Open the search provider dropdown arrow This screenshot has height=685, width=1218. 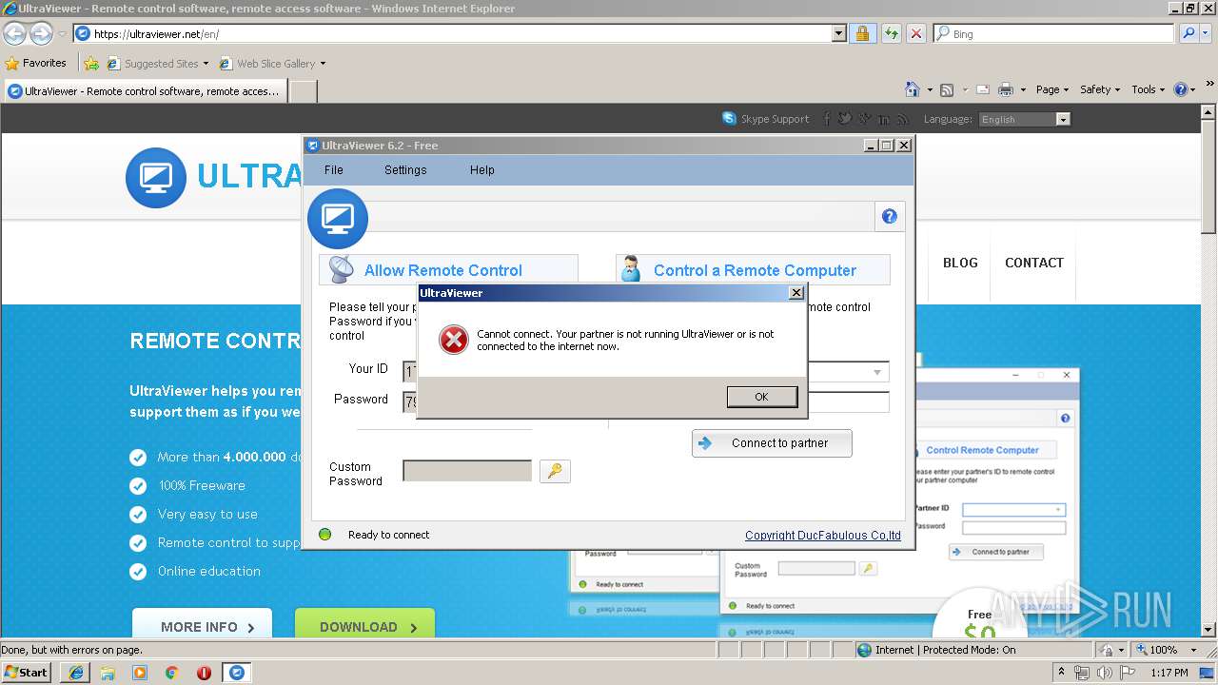point(1207,33)
